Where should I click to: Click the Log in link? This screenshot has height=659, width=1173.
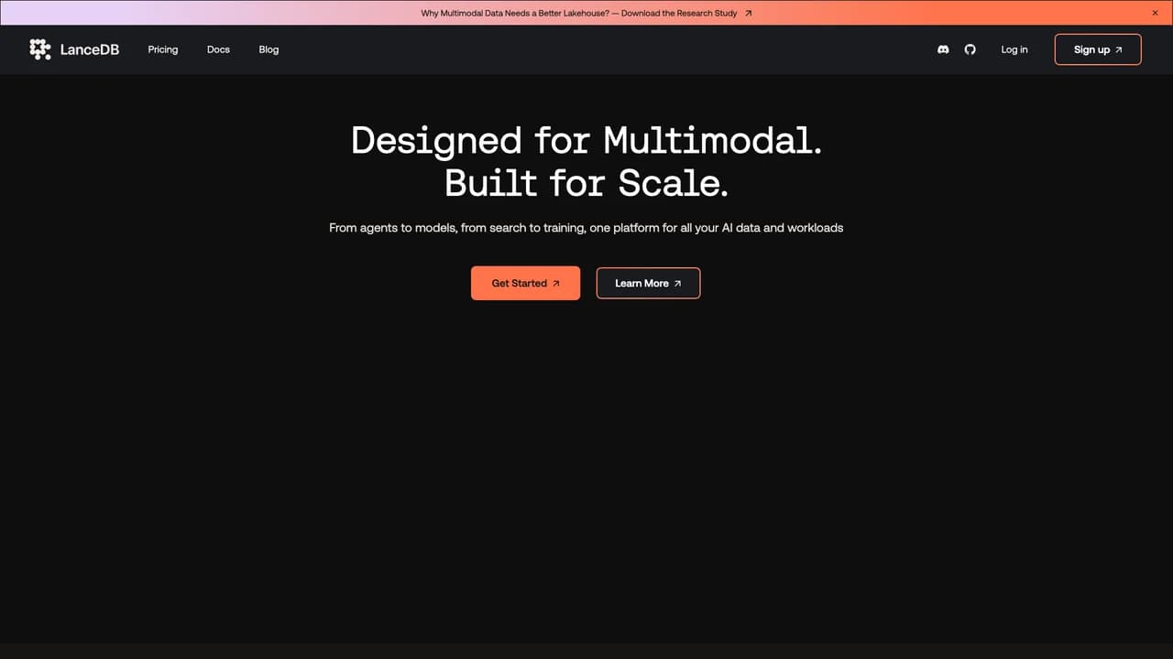point(1014,49)
